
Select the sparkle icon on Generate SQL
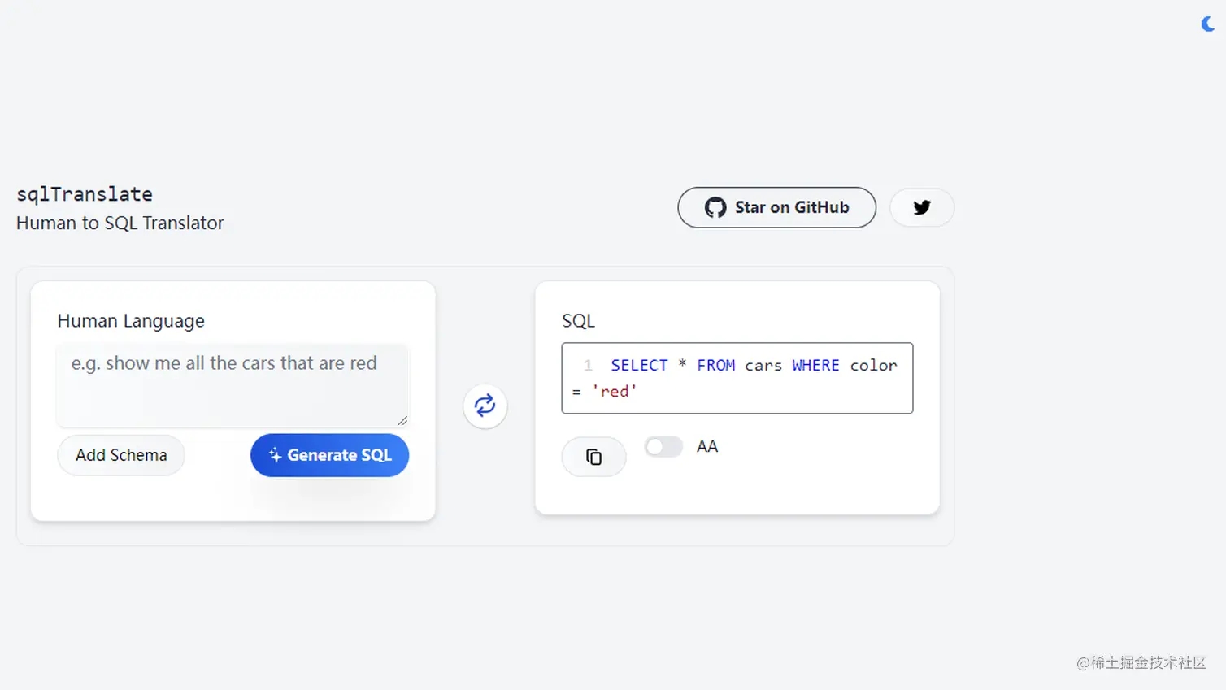click(276, 455)
